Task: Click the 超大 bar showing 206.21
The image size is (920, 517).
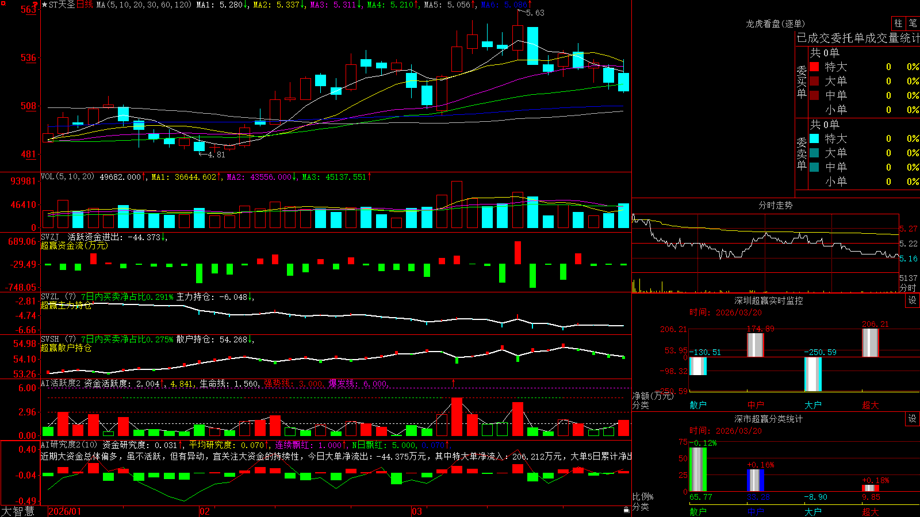Action: tap(870, 343)
